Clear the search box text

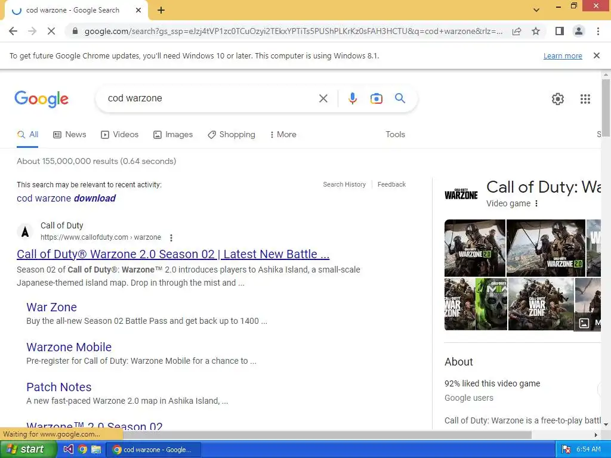(323, 98)
